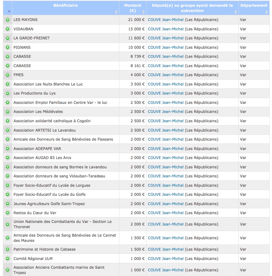Sort by Député(e) ou groupe column header

(192, 8)
